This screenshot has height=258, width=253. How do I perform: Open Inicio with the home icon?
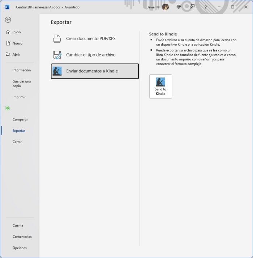(x=8, y=32)
